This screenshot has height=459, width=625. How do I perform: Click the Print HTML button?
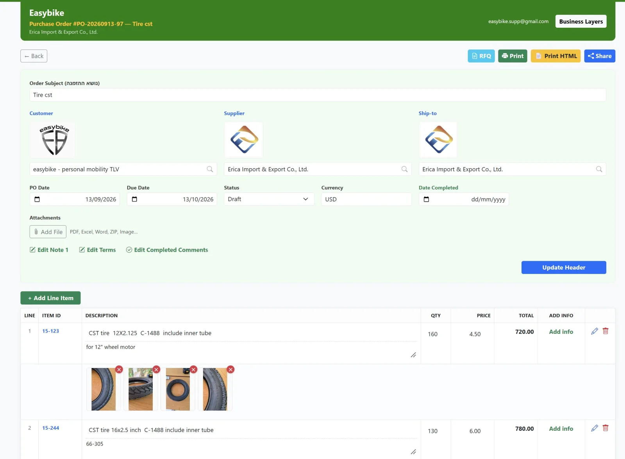point(555,56)
